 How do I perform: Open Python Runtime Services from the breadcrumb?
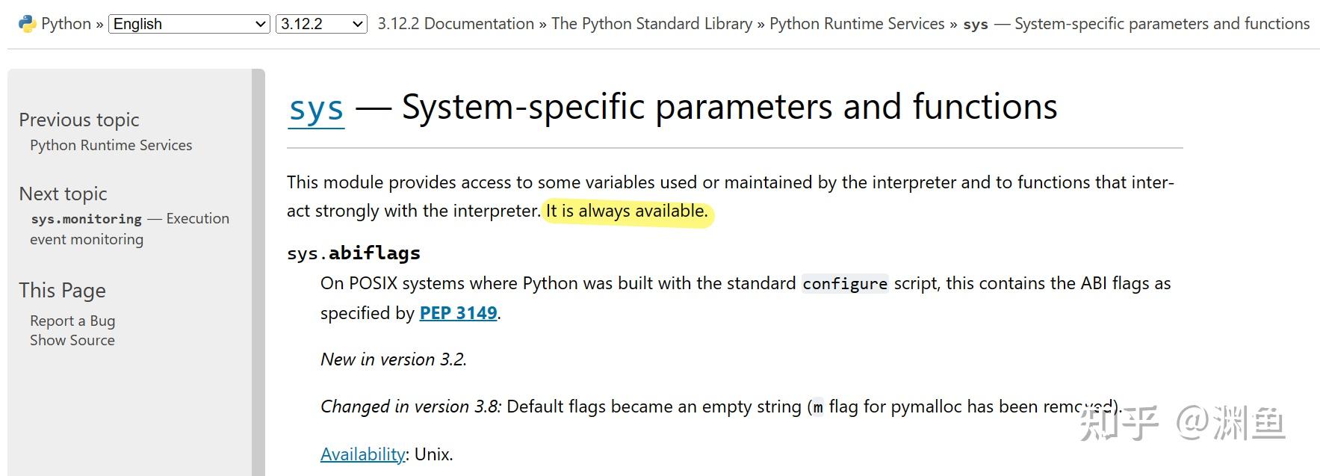click(858, 23)
